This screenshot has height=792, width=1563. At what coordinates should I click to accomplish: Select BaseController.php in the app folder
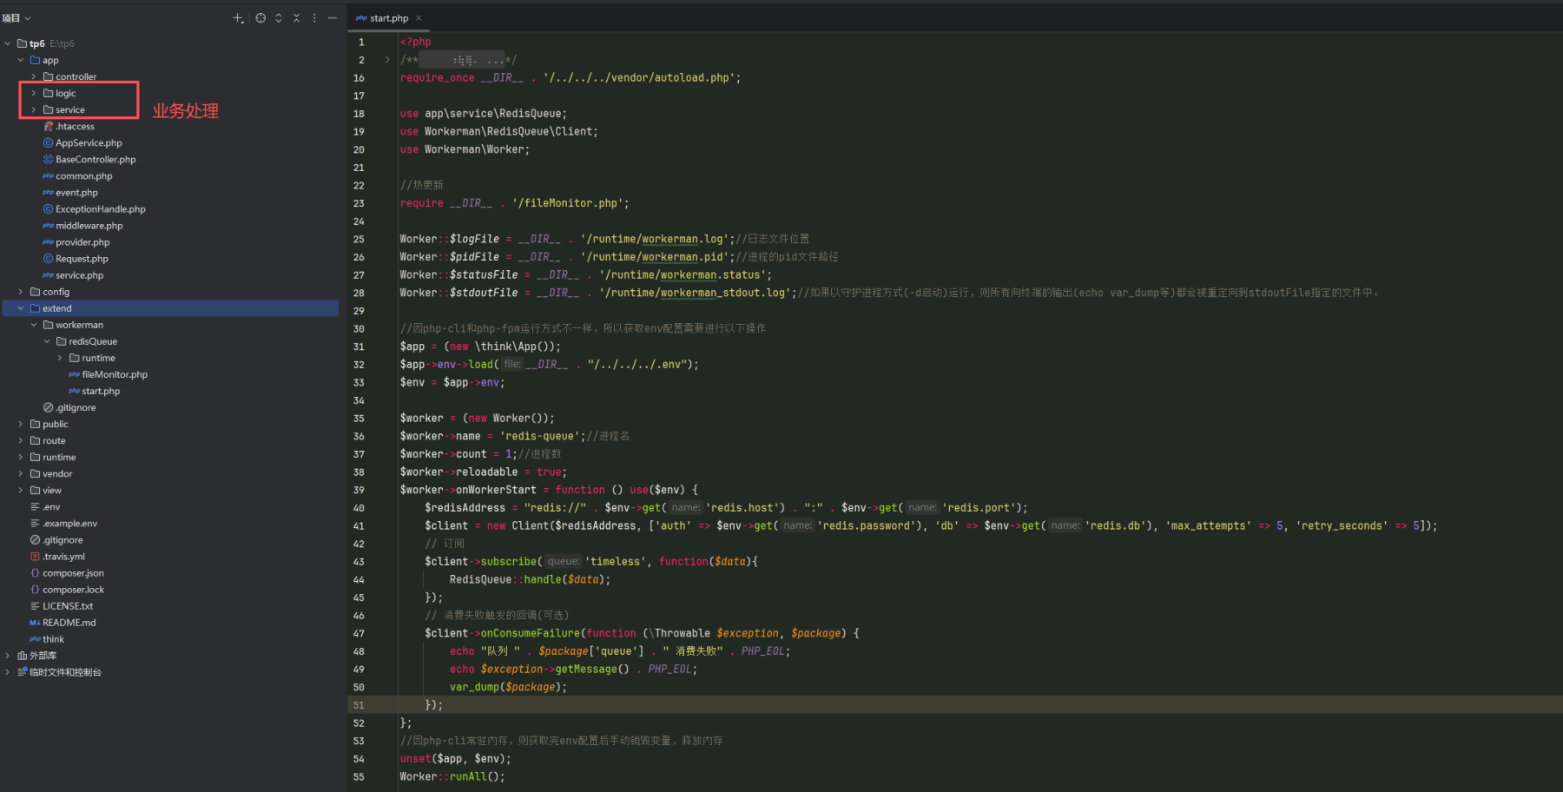coord(96,160)
